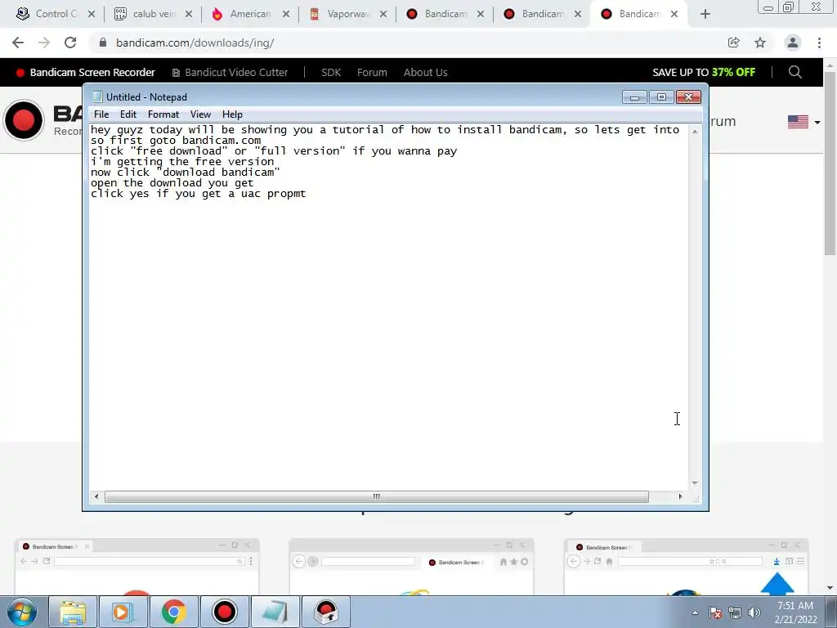Click the site search magnifier icon
Screen dimensions: 837x628
click(794, 72)
